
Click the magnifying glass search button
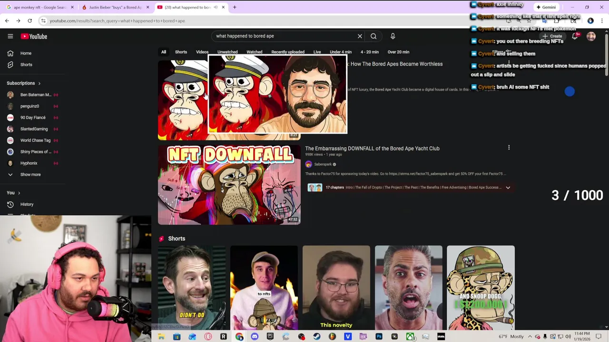tap(373, 36)
